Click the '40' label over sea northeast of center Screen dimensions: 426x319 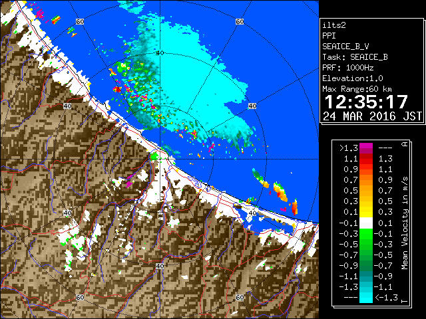252,106
